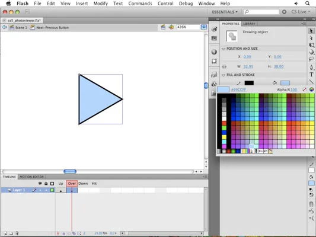Open the Color panel from the icon dock
The image size is (316, 237).
tap(214, 29)
